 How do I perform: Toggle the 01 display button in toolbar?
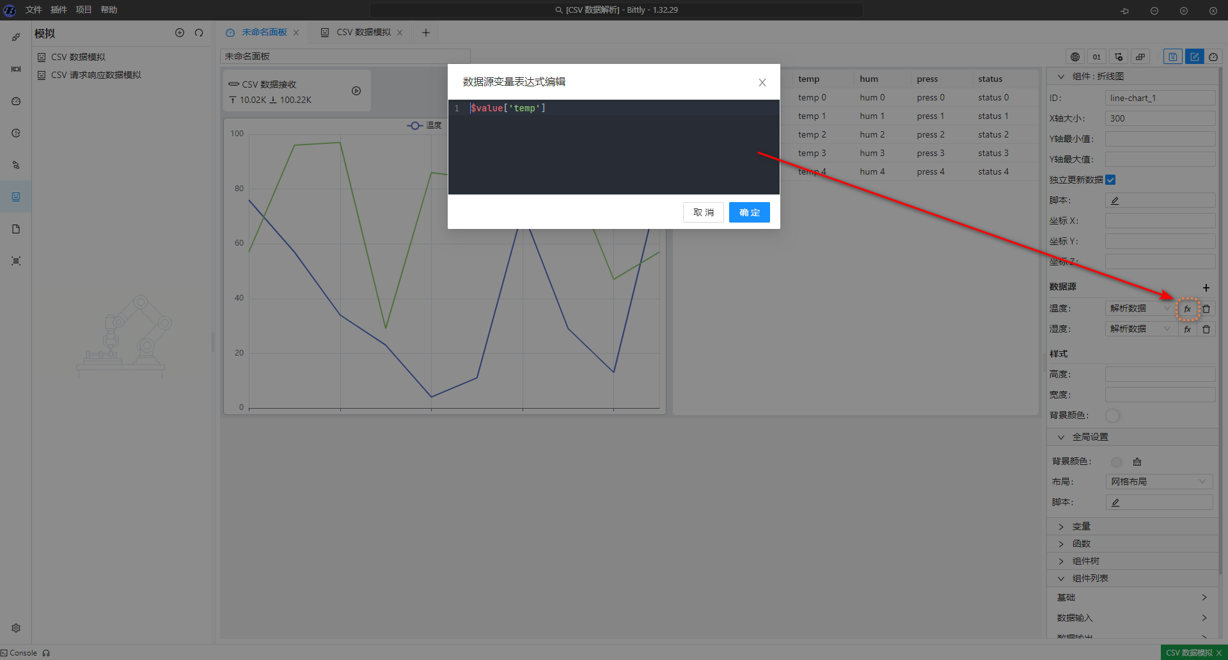pos(1096,57)
